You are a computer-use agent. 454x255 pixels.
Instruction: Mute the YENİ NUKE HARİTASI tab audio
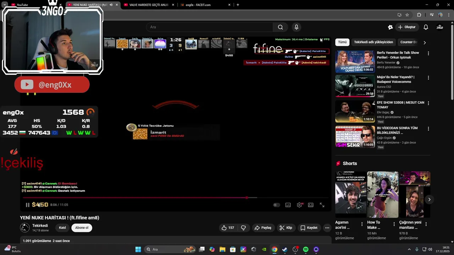pyautogui.click(x=111, y=5)
